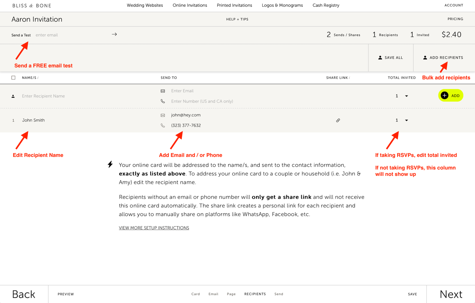The height and width of the screenshot is (303, 475).
Task: Click John Smith's share link chain icon
Action: [x=338, y=120]
